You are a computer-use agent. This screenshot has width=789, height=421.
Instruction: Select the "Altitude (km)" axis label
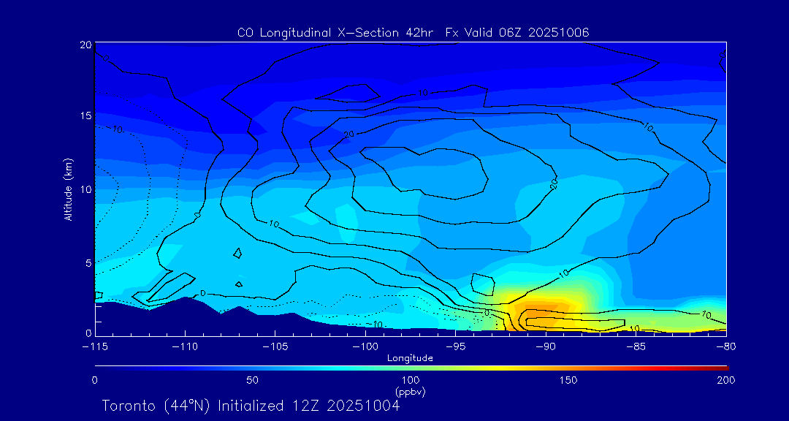[68, 189]
